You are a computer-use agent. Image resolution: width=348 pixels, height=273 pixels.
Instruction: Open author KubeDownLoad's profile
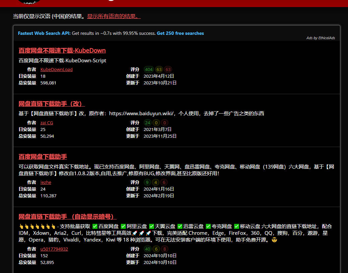click(56, 69)
